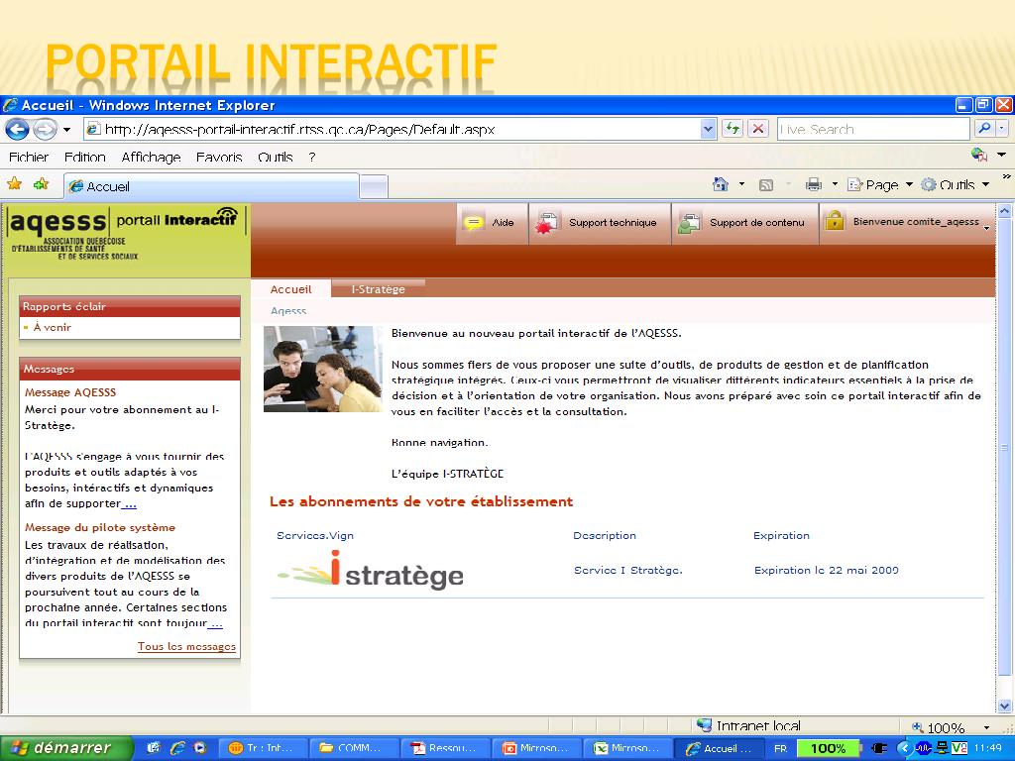Open the Favorites Center star icon

pos(14,184)
